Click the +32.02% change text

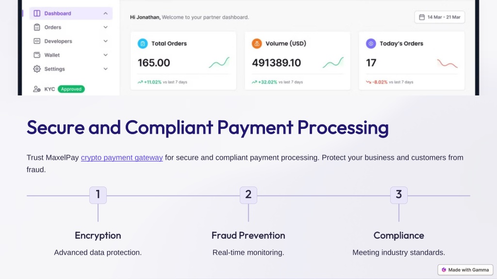pyautogui.click(x=267, y=82)
